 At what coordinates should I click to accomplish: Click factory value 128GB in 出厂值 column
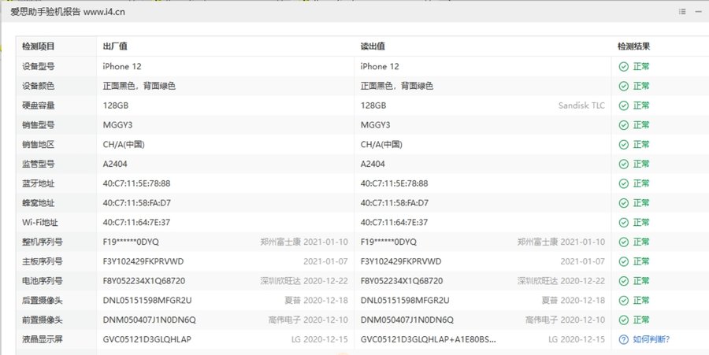[x=116, y=105]
